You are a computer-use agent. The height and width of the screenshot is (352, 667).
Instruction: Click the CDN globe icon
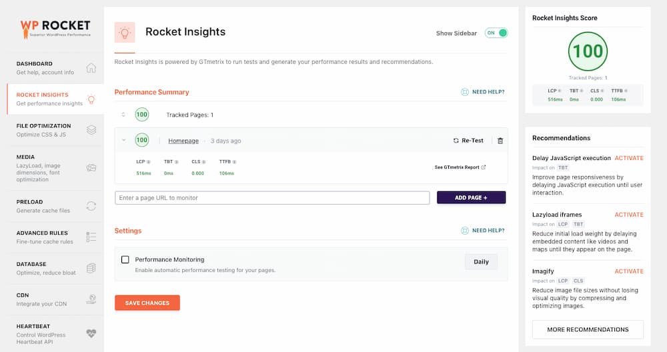[x=91, y=299]
